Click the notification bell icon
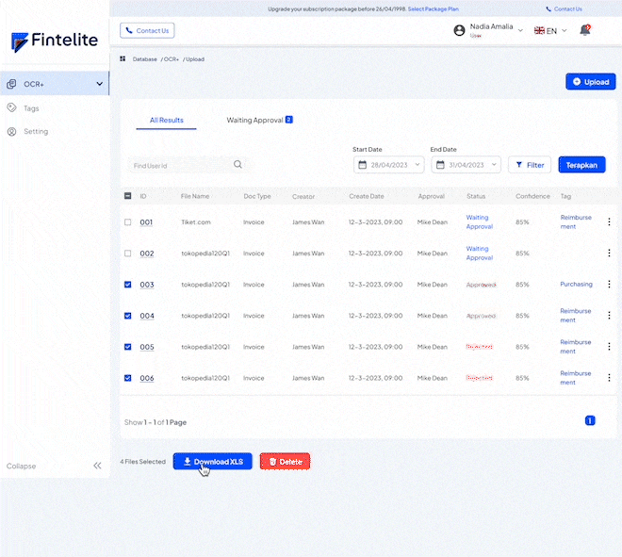The height and width of the screenshot is (557, 622). [585, 30]
